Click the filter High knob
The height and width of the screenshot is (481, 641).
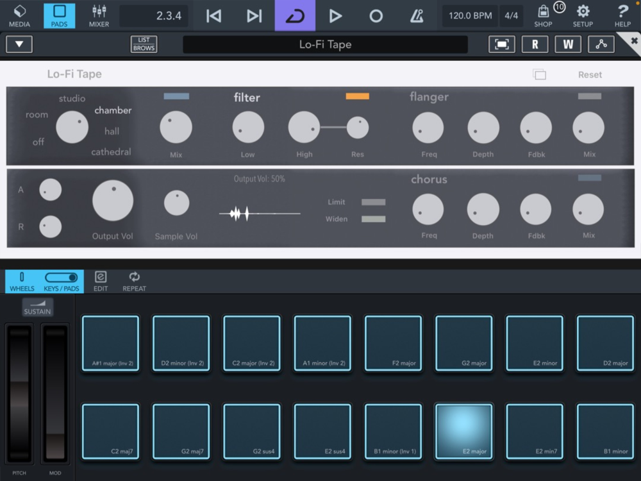[x=304, y=127]
